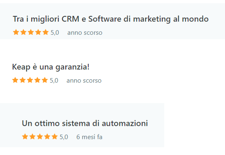Viewport: 225px width, 155px height.
Task: Click fifth star of the CRM marketing review
Action: click(46, 32)
